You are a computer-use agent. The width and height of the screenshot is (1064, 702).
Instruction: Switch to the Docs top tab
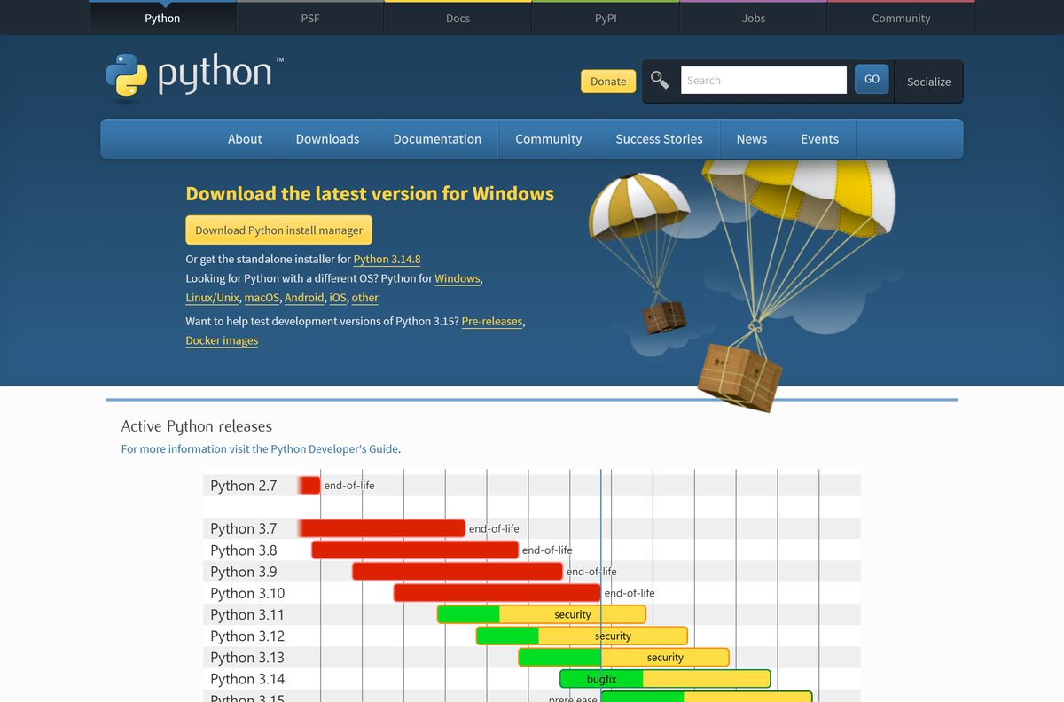[458, 18]
